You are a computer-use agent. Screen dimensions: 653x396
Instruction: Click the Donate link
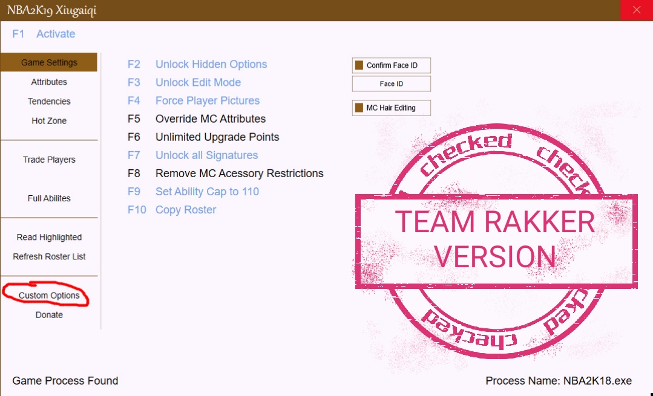(x=49, y=315)
